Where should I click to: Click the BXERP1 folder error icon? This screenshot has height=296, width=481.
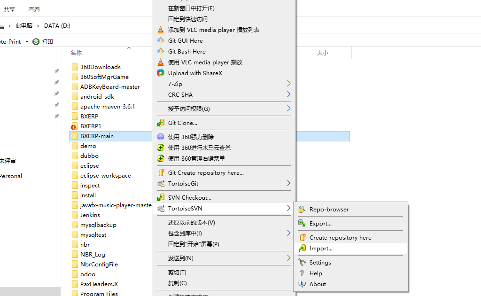coord(73,127)
